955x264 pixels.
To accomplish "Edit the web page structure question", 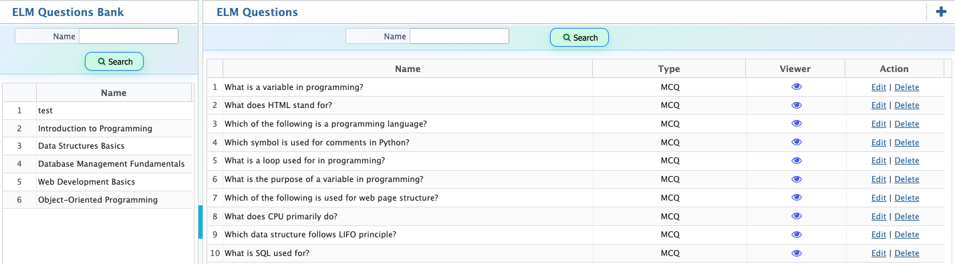I will click(x=879, y=198).
